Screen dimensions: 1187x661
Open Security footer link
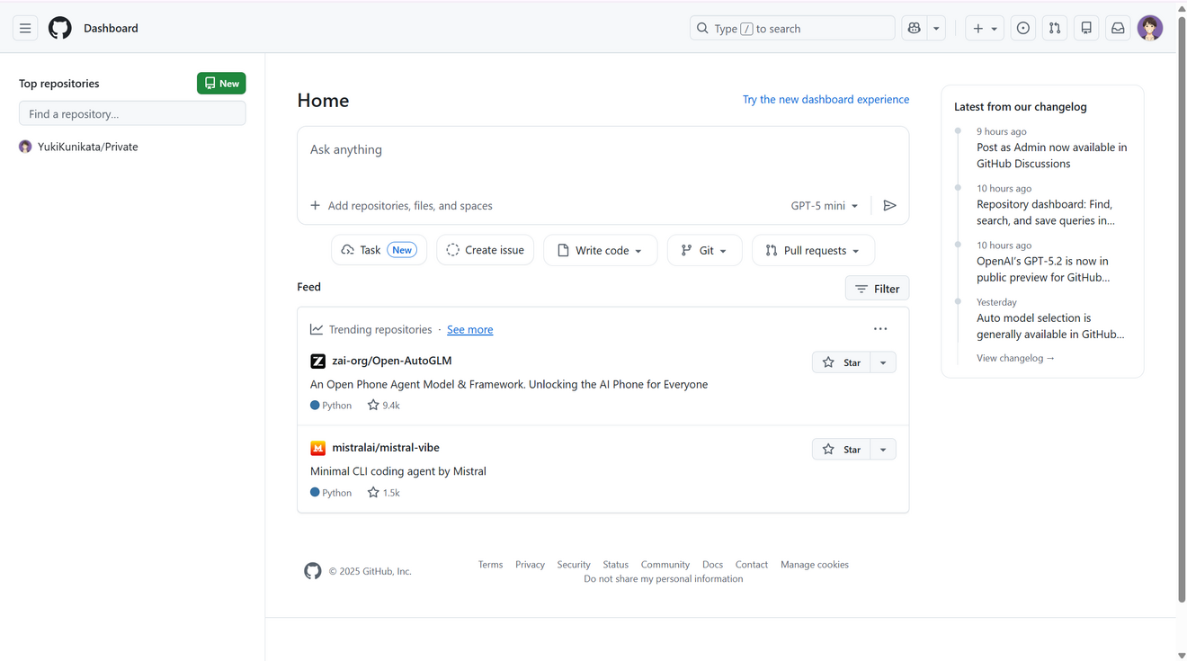[574, 565]
